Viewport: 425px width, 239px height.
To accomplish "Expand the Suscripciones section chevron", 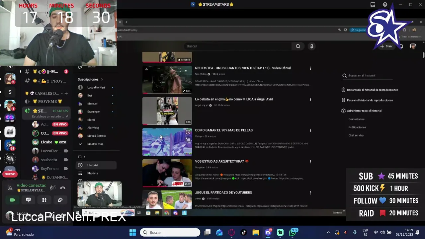I will coord(102,80).
